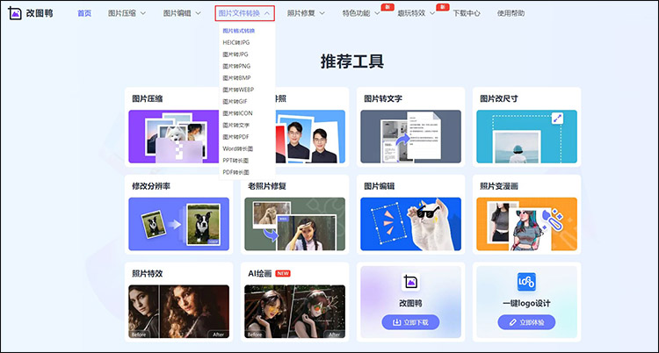Open the 照片特效 before/after card
Image resolution: width=659 pixels, height=353 pixels.
178,311
